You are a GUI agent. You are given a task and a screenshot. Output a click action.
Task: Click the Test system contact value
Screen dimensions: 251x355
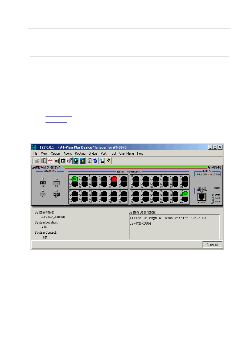[x=44, y=237]
